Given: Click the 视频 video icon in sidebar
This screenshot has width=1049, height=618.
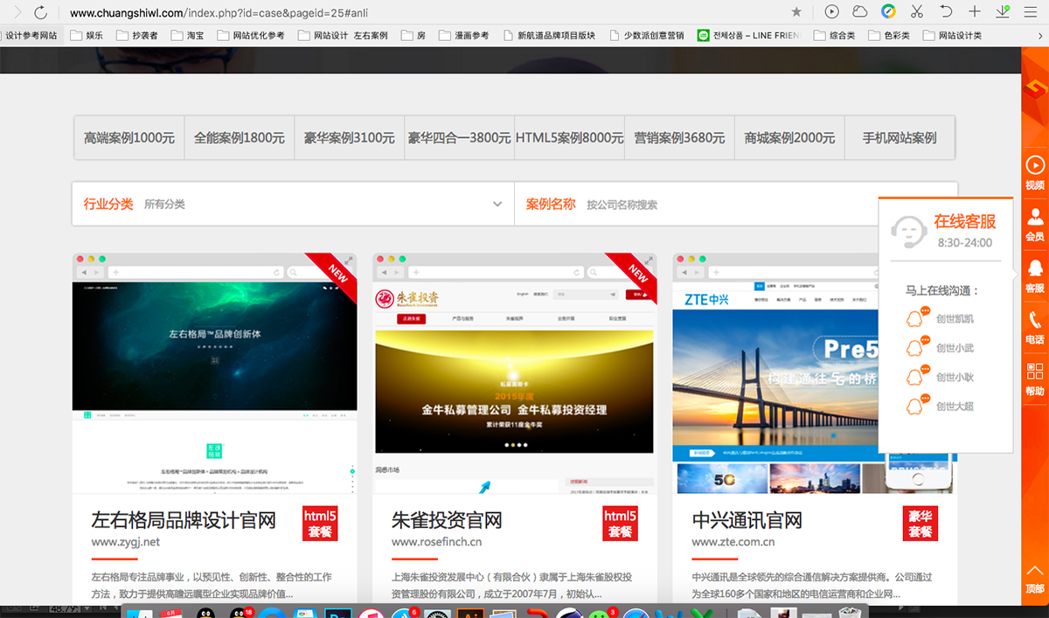Looking at the screenshot, I should point(1034,171).
